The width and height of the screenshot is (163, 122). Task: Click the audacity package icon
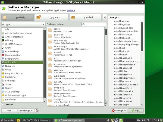[x=50, y=83]
